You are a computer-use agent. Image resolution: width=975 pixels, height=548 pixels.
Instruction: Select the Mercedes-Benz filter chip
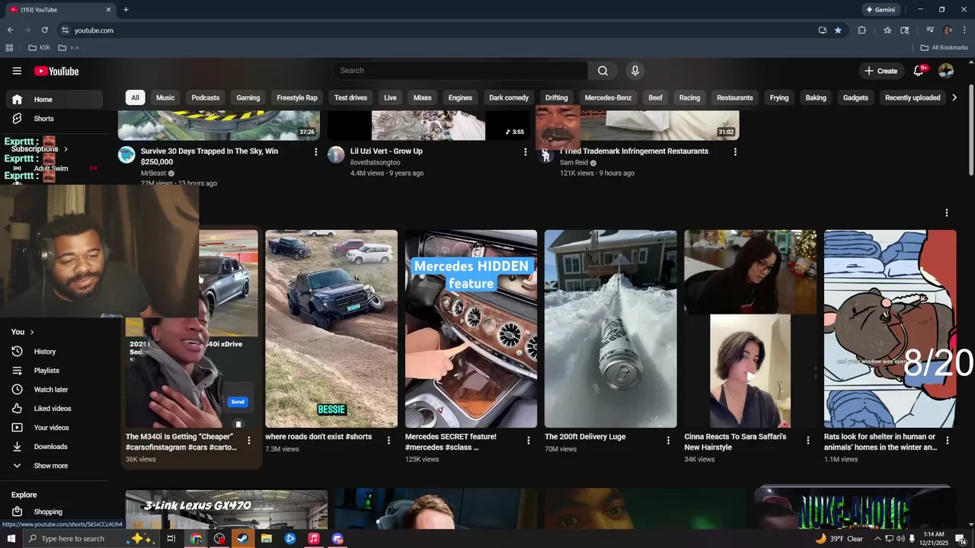(608, 97)
